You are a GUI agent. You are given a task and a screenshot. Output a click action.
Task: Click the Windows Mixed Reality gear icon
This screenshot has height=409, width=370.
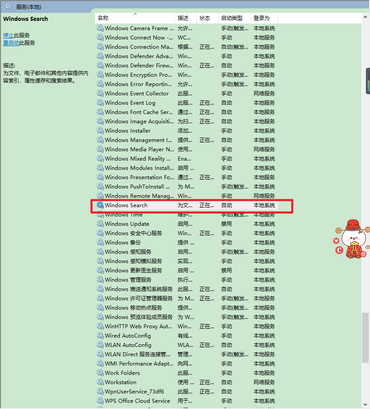tap(100, 158)
